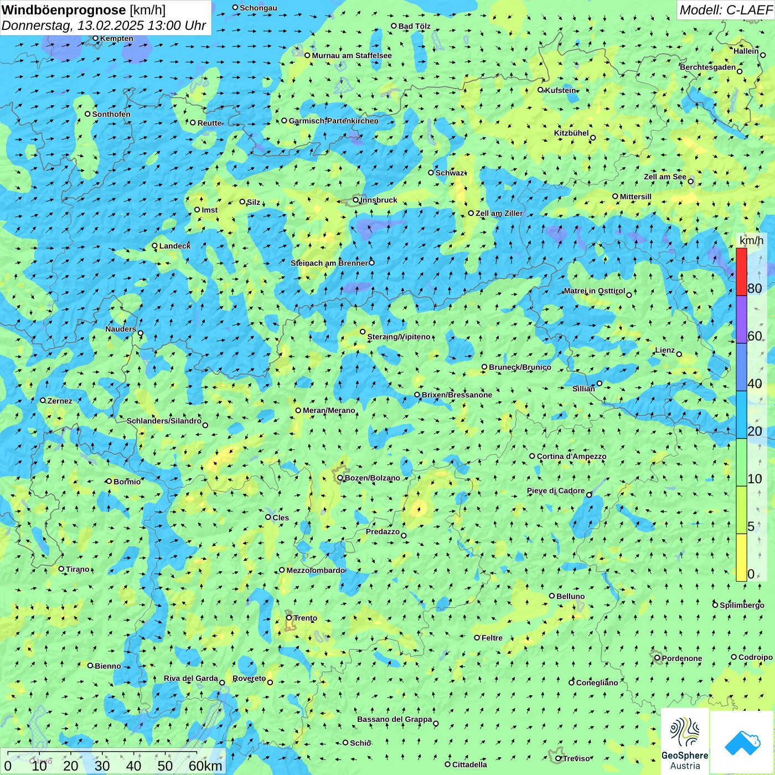This screenshot has width=775, height=775.
Task: Click the Trento city label
Action: coord(306,618)
